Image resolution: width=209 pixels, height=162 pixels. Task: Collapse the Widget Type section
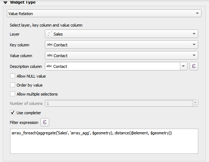pos(5,3)
